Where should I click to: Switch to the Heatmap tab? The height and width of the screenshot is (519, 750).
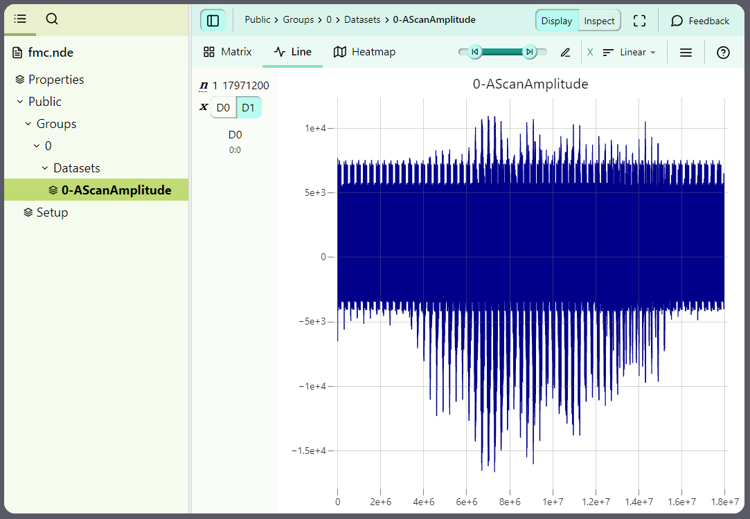pyautogui.click(x=364, y=52)
